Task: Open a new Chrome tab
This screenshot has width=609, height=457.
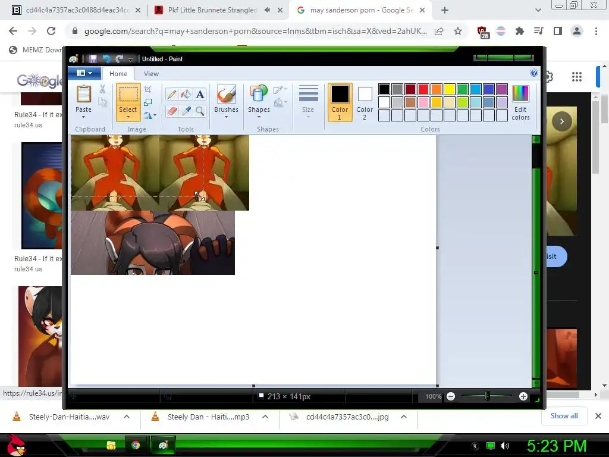Action: [445, 11]
